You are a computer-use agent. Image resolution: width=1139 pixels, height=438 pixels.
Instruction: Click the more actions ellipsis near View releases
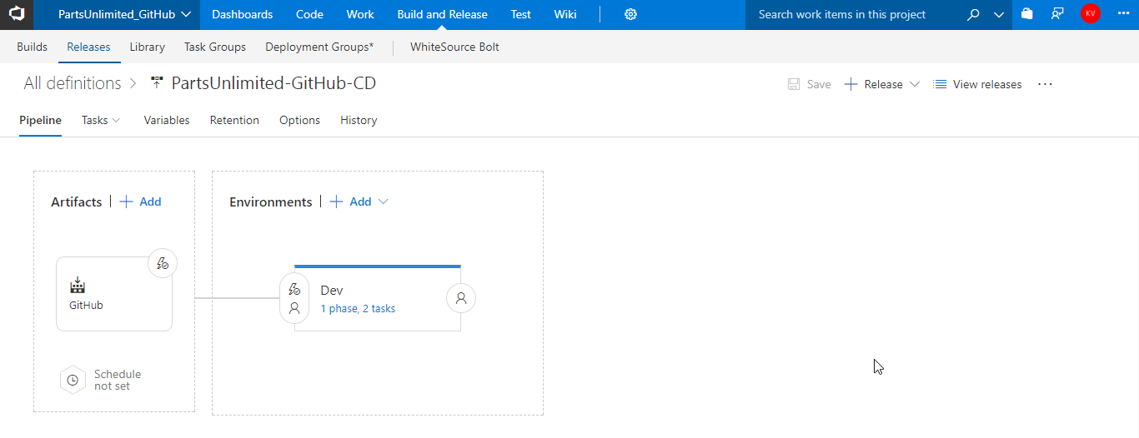coord(1045,84)
